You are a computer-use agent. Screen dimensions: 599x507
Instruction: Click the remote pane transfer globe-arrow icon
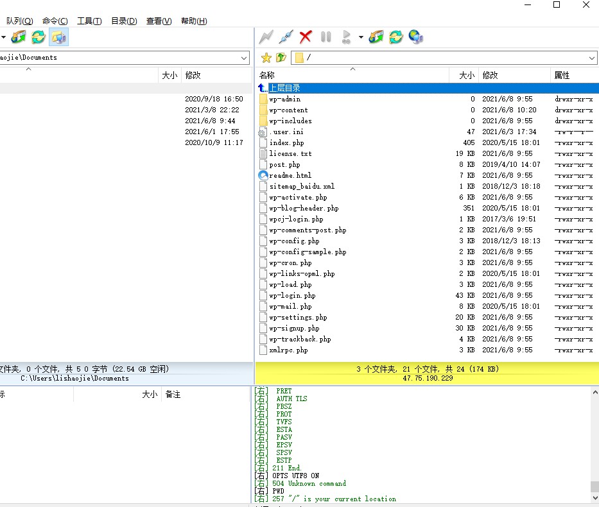376,37
